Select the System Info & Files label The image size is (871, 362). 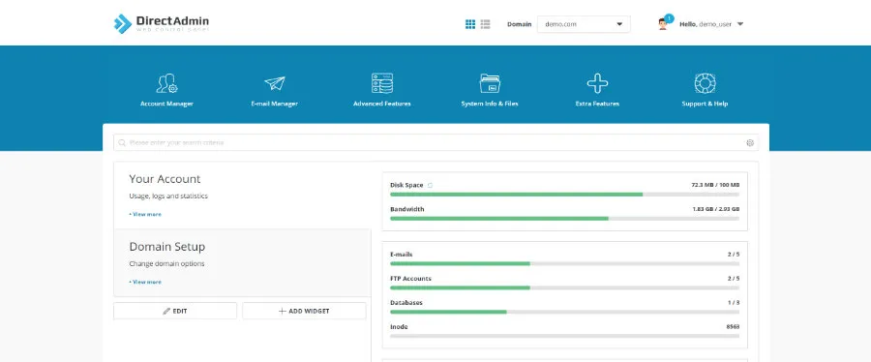(x=490, y=104)
